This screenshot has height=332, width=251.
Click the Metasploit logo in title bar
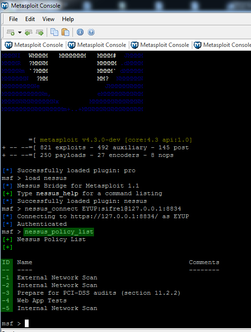tap(5, 6)
